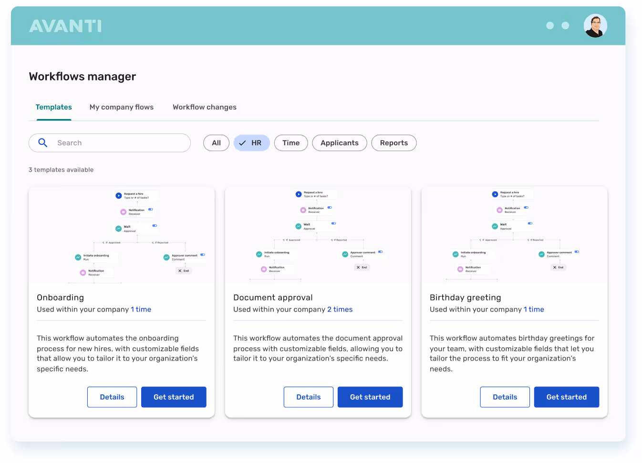
Task: Click Get started on Document approval
Action: tap(370, 397)
